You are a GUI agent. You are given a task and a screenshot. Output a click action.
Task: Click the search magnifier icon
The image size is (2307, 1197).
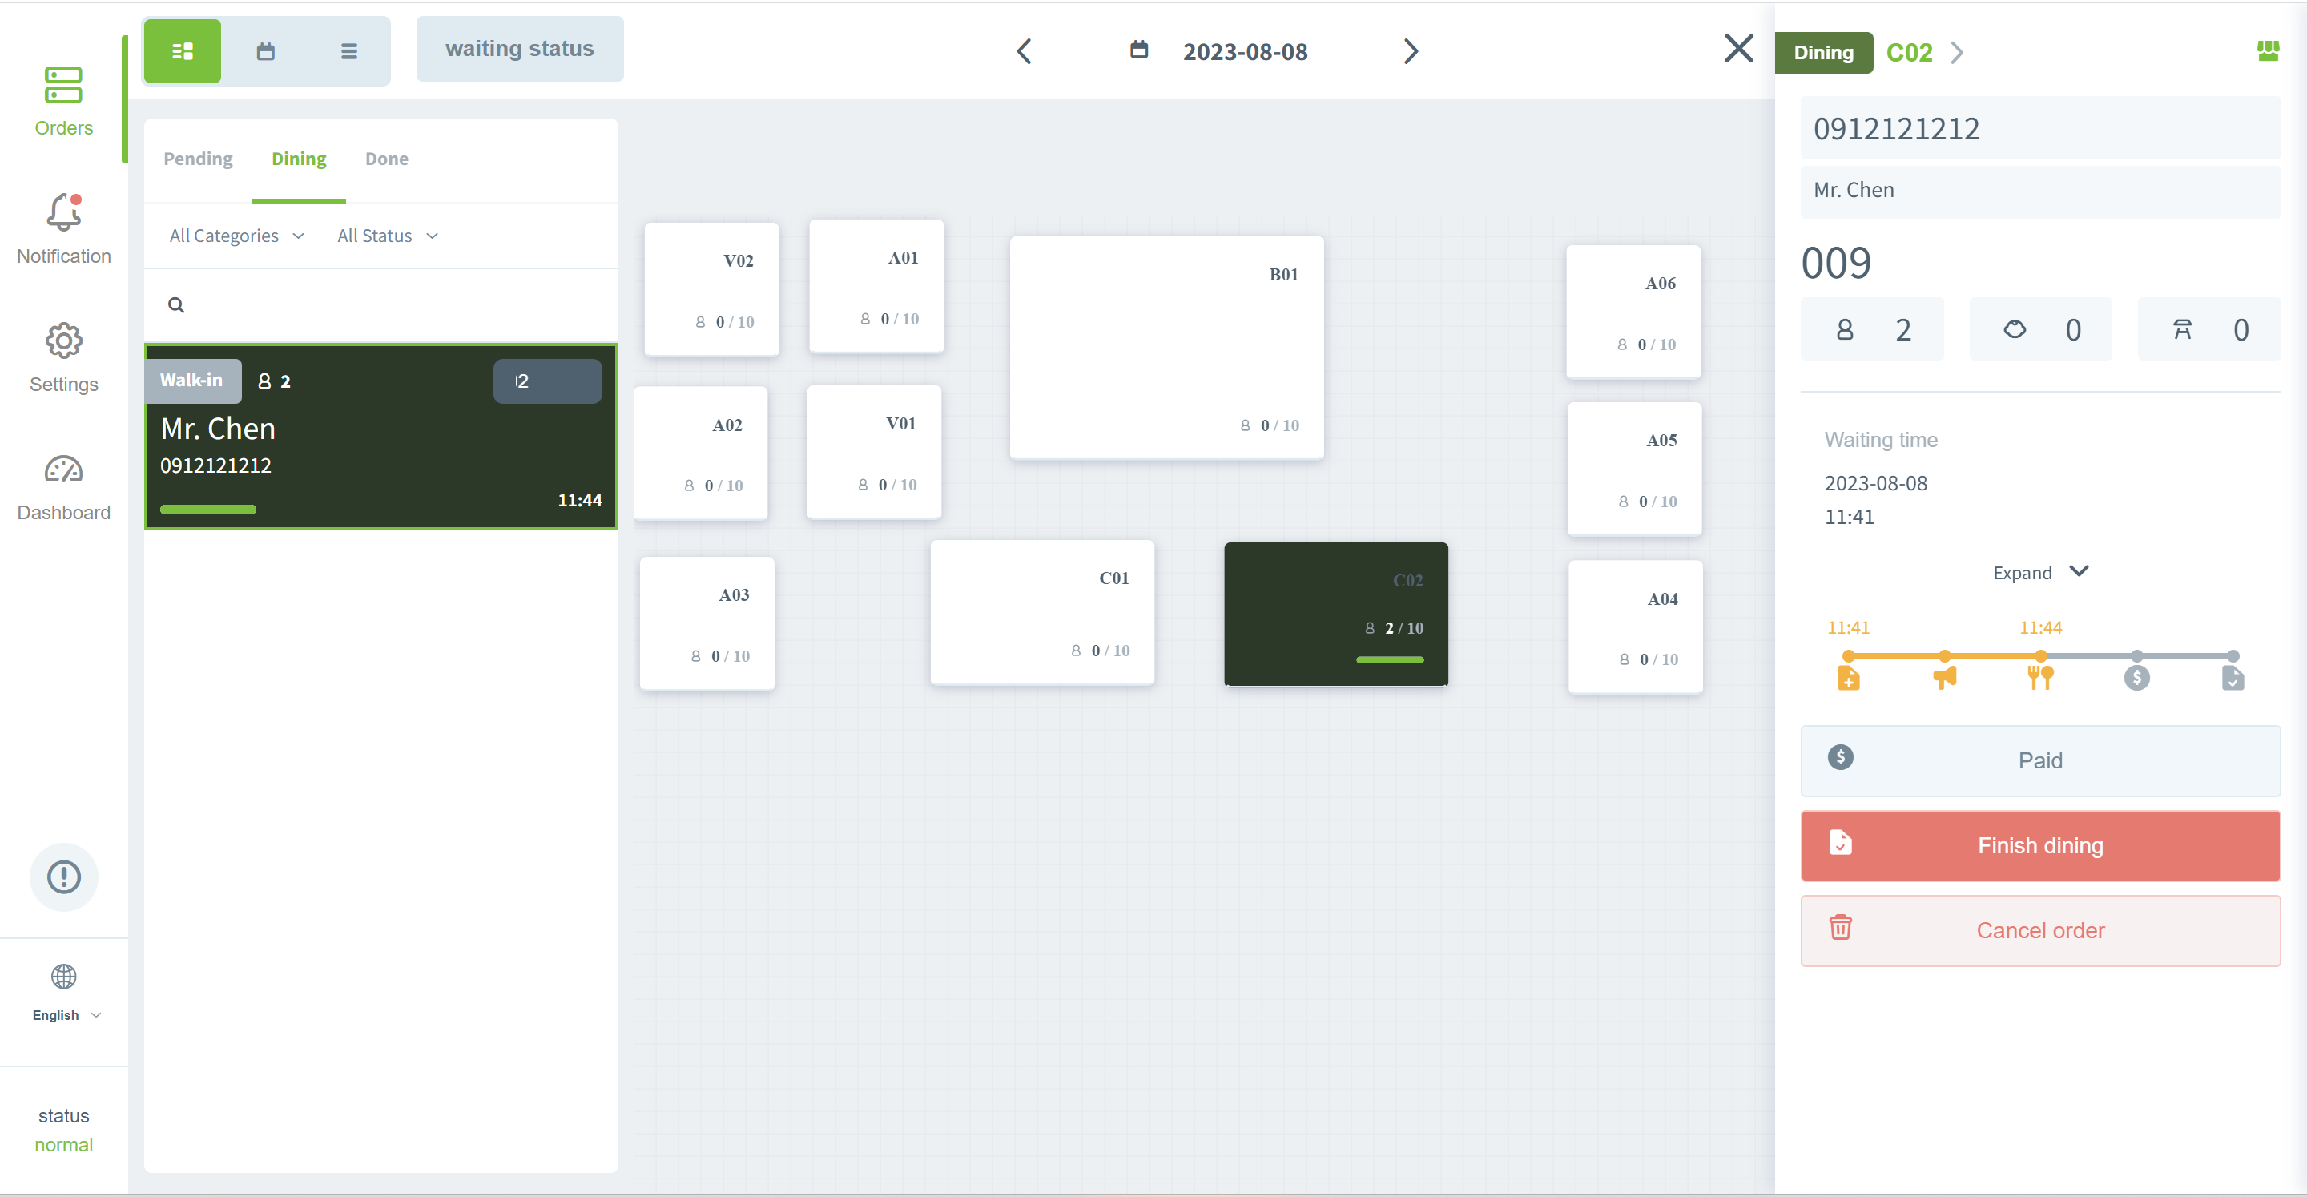click(x=176, y=304)
